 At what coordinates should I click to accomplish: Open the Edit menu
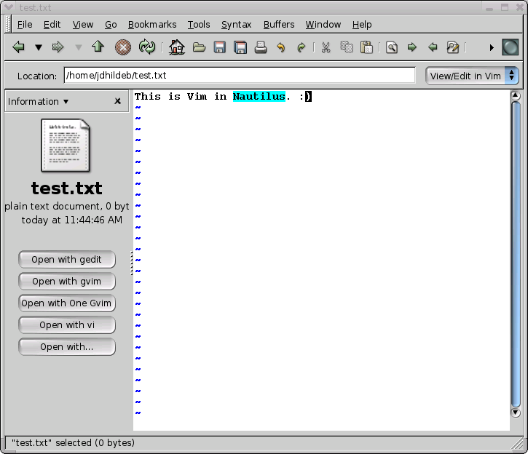(x=52, y=25)
